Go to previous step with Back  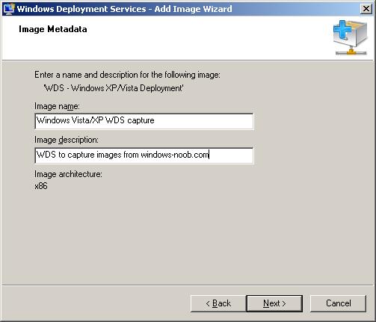point(218,303)
